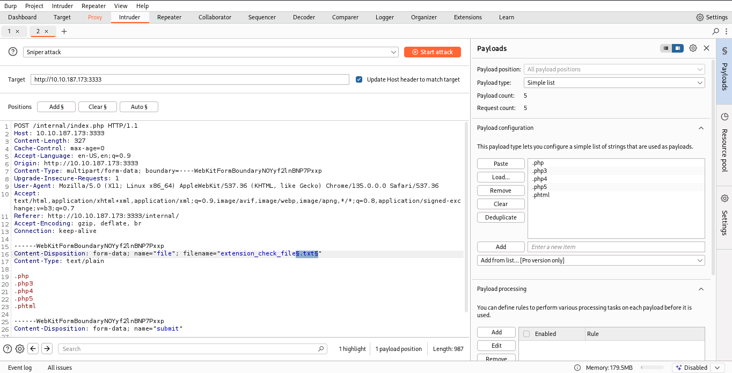The height and width of the screenshot is (373, 732).
Task: Click the Enter a new item field
Action: (616, 247)
